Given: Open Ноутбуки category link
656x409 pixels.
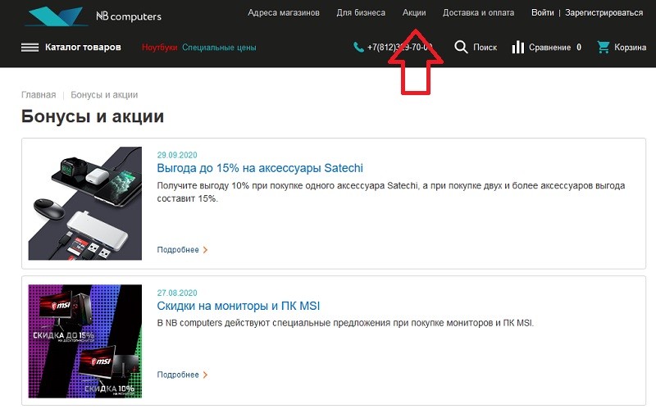Looking at the screenshot, I should click(159, 48).
